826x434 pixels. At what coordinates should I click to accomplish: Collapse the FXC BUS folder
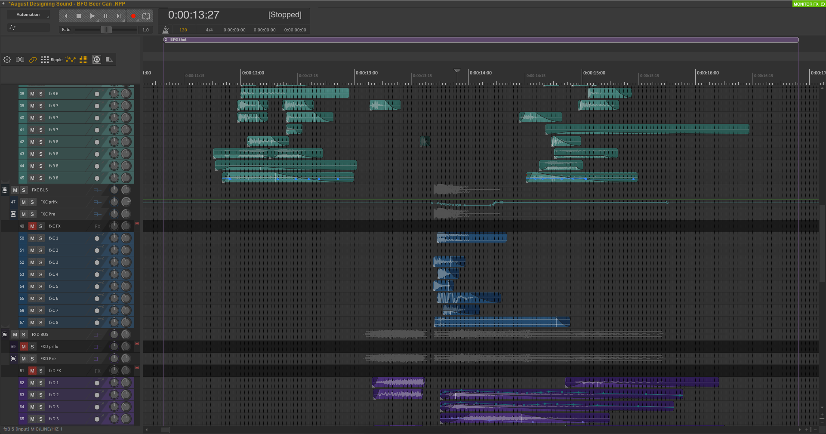click(5, 190)
